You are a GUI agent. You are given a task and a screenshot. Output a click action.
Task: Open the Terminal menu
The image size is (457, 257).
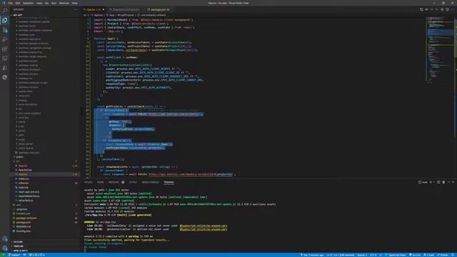(64, 3)
